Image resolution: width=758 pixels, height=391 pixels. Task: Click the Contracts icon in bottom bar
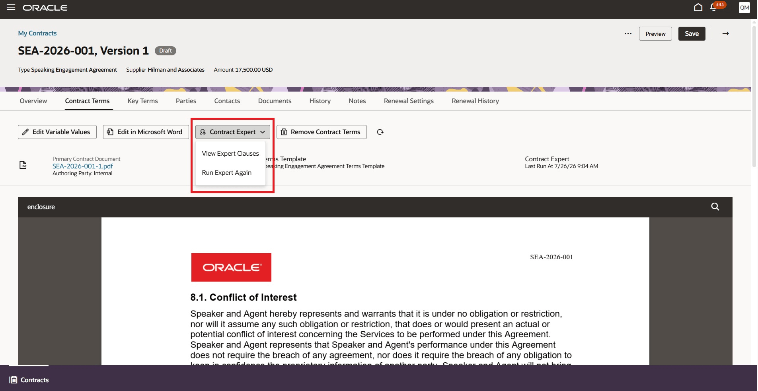[x=14, y=380]
